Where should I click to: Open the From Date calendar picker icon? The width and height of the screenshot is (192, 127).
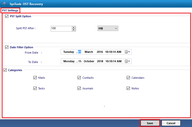point(127,52)
